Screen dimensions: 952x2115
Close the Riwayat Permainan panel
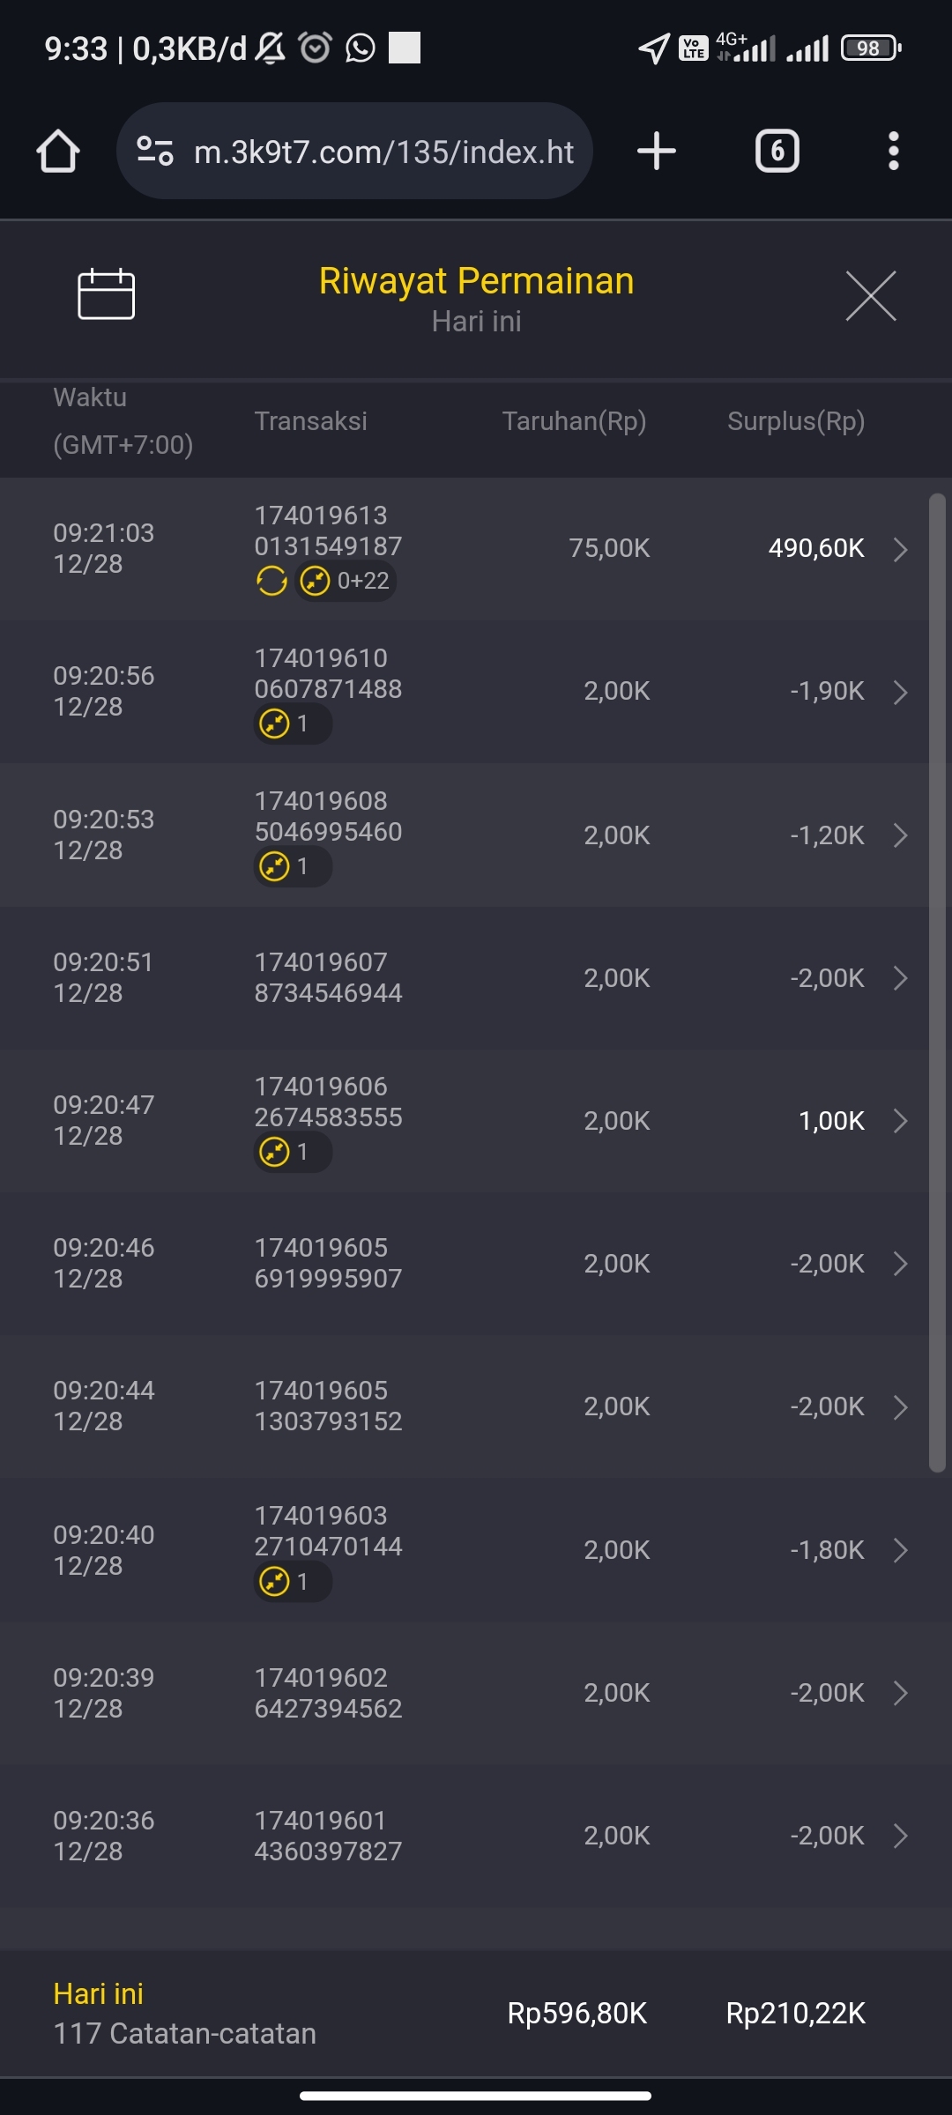(870, 296)
